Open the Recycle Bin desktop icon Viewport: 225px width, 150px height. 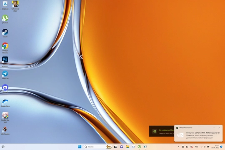pyautogui.click(x=5, y=5)
